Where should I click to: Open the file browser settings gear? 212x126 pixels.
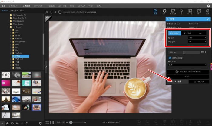[x=40, y=123]
